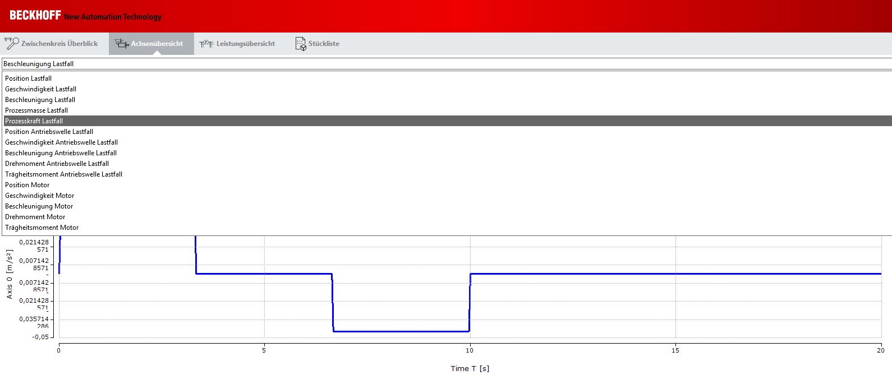
Task: Open the Zwischenkreis Überblick tab
Action: pyautogui.click(x=54, y=43)
